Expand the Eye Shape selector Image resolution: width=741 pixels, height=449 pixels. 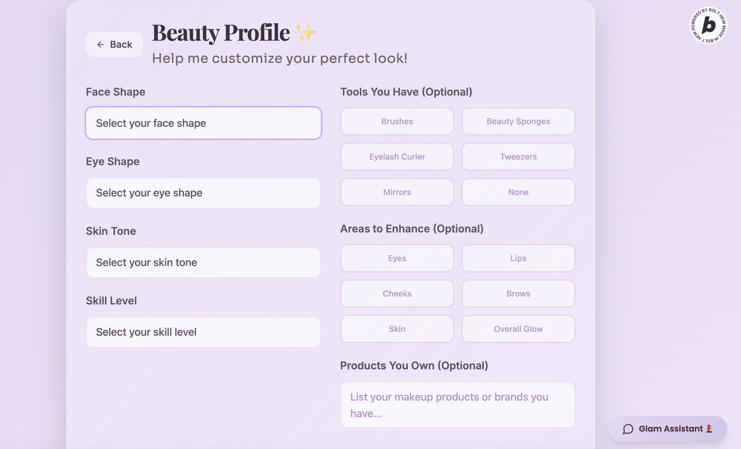[203, 192]
